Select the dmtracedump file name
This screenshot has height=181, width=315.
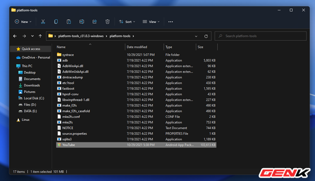tap(72, 77)
